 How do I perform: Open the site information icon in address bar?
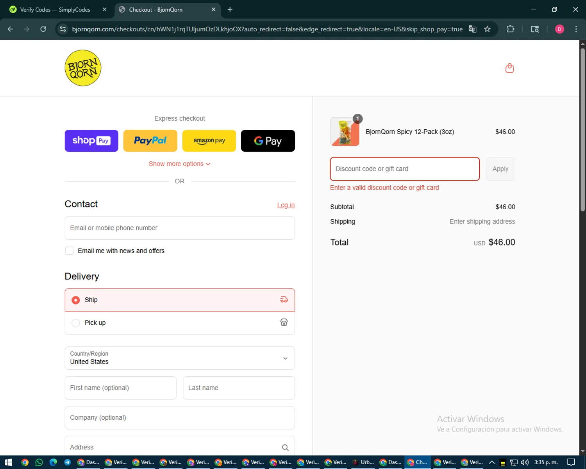[63, 29]
